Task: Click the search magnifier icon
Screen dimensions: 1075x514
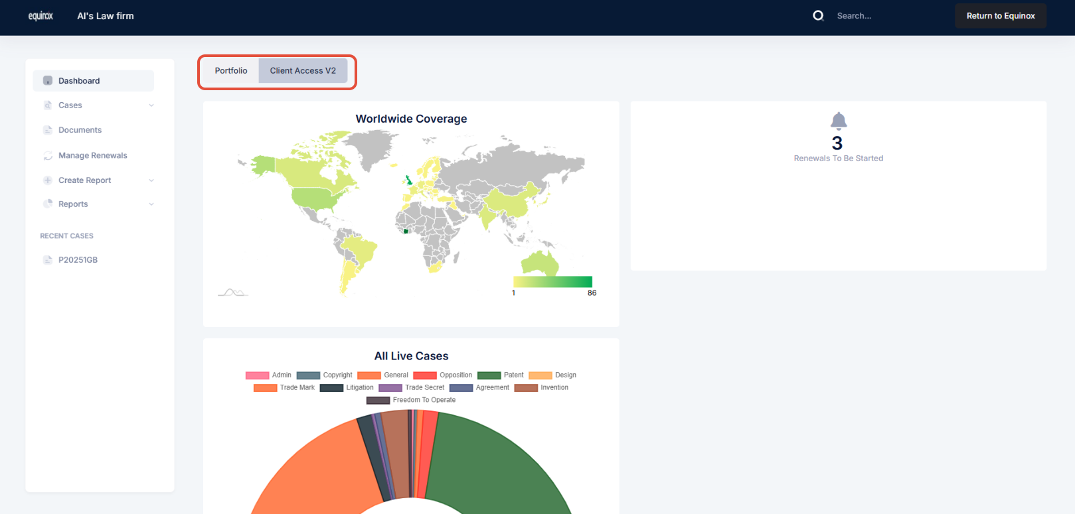Action: coord(819,16)
